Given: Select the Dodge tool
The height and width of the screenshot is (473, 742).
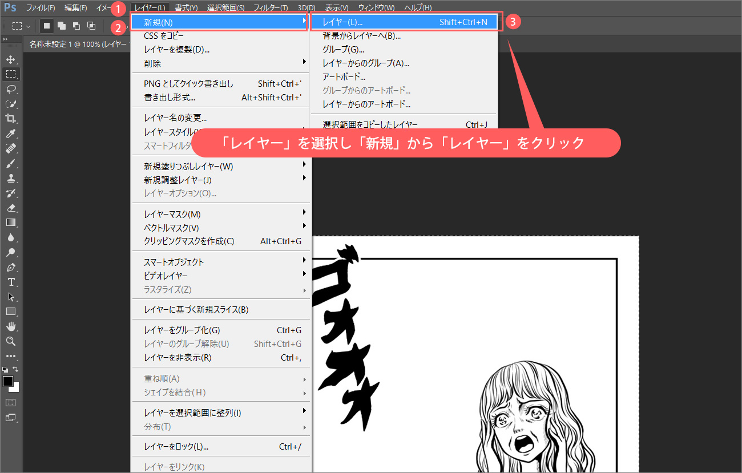Looking at the screenshot, I should pos(10,252).
